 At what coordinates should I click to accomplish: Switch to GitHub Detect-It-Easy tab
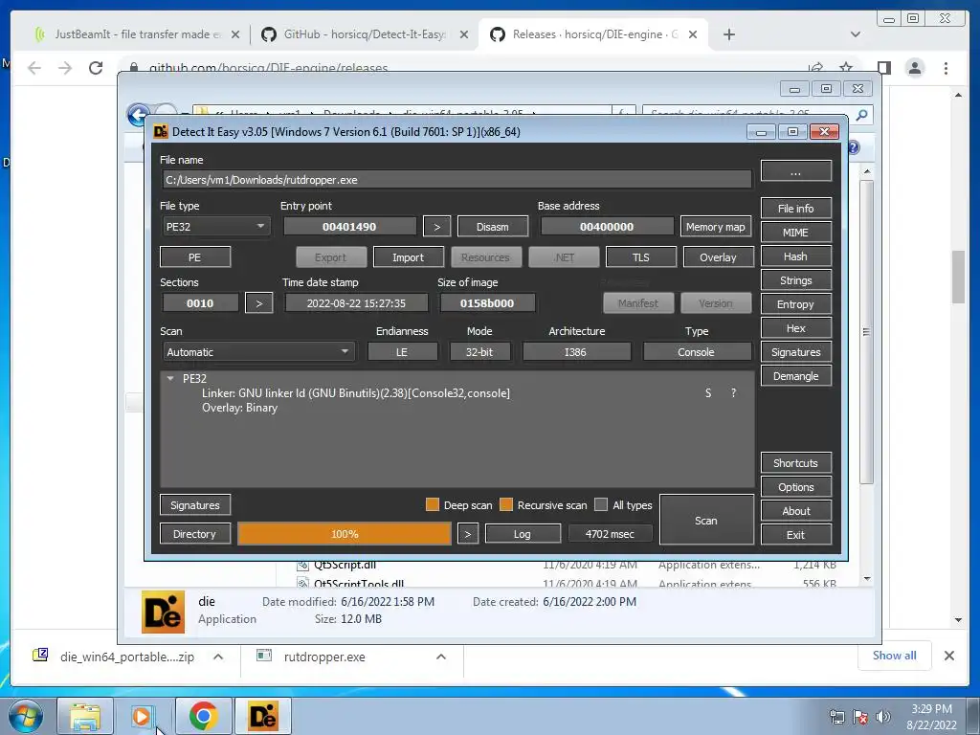[x=366, y=34]
